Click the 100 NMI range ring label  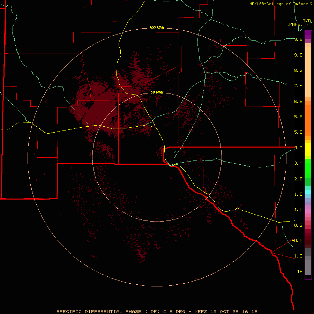(157, 28)
